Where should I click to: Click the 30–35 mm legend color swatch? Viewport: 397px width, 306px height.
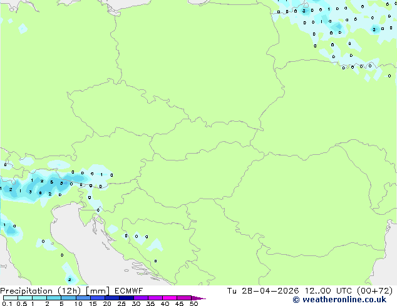(x=140, y=298)
